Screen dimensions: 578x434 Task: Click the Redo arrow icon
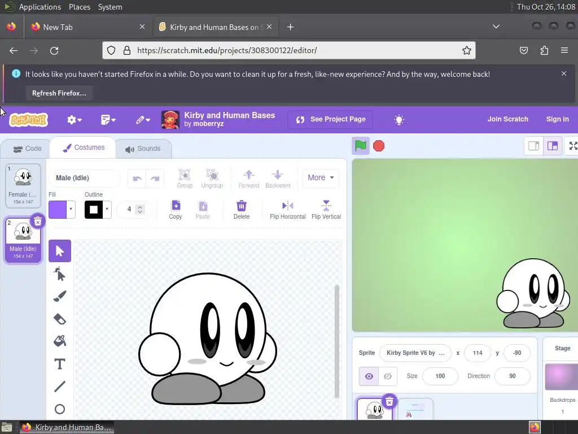(155, 179)
